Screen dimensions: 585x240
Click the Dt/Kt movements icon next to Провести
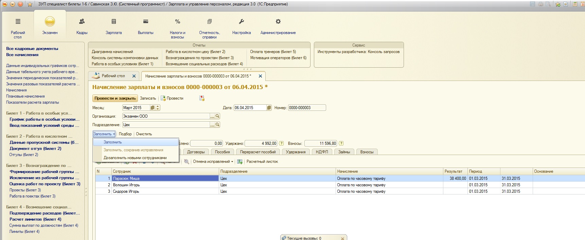pos(202,98)
